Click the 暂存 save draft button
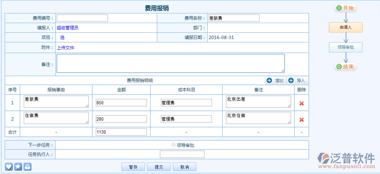The image size is (380, 174). tap(133, 167)
